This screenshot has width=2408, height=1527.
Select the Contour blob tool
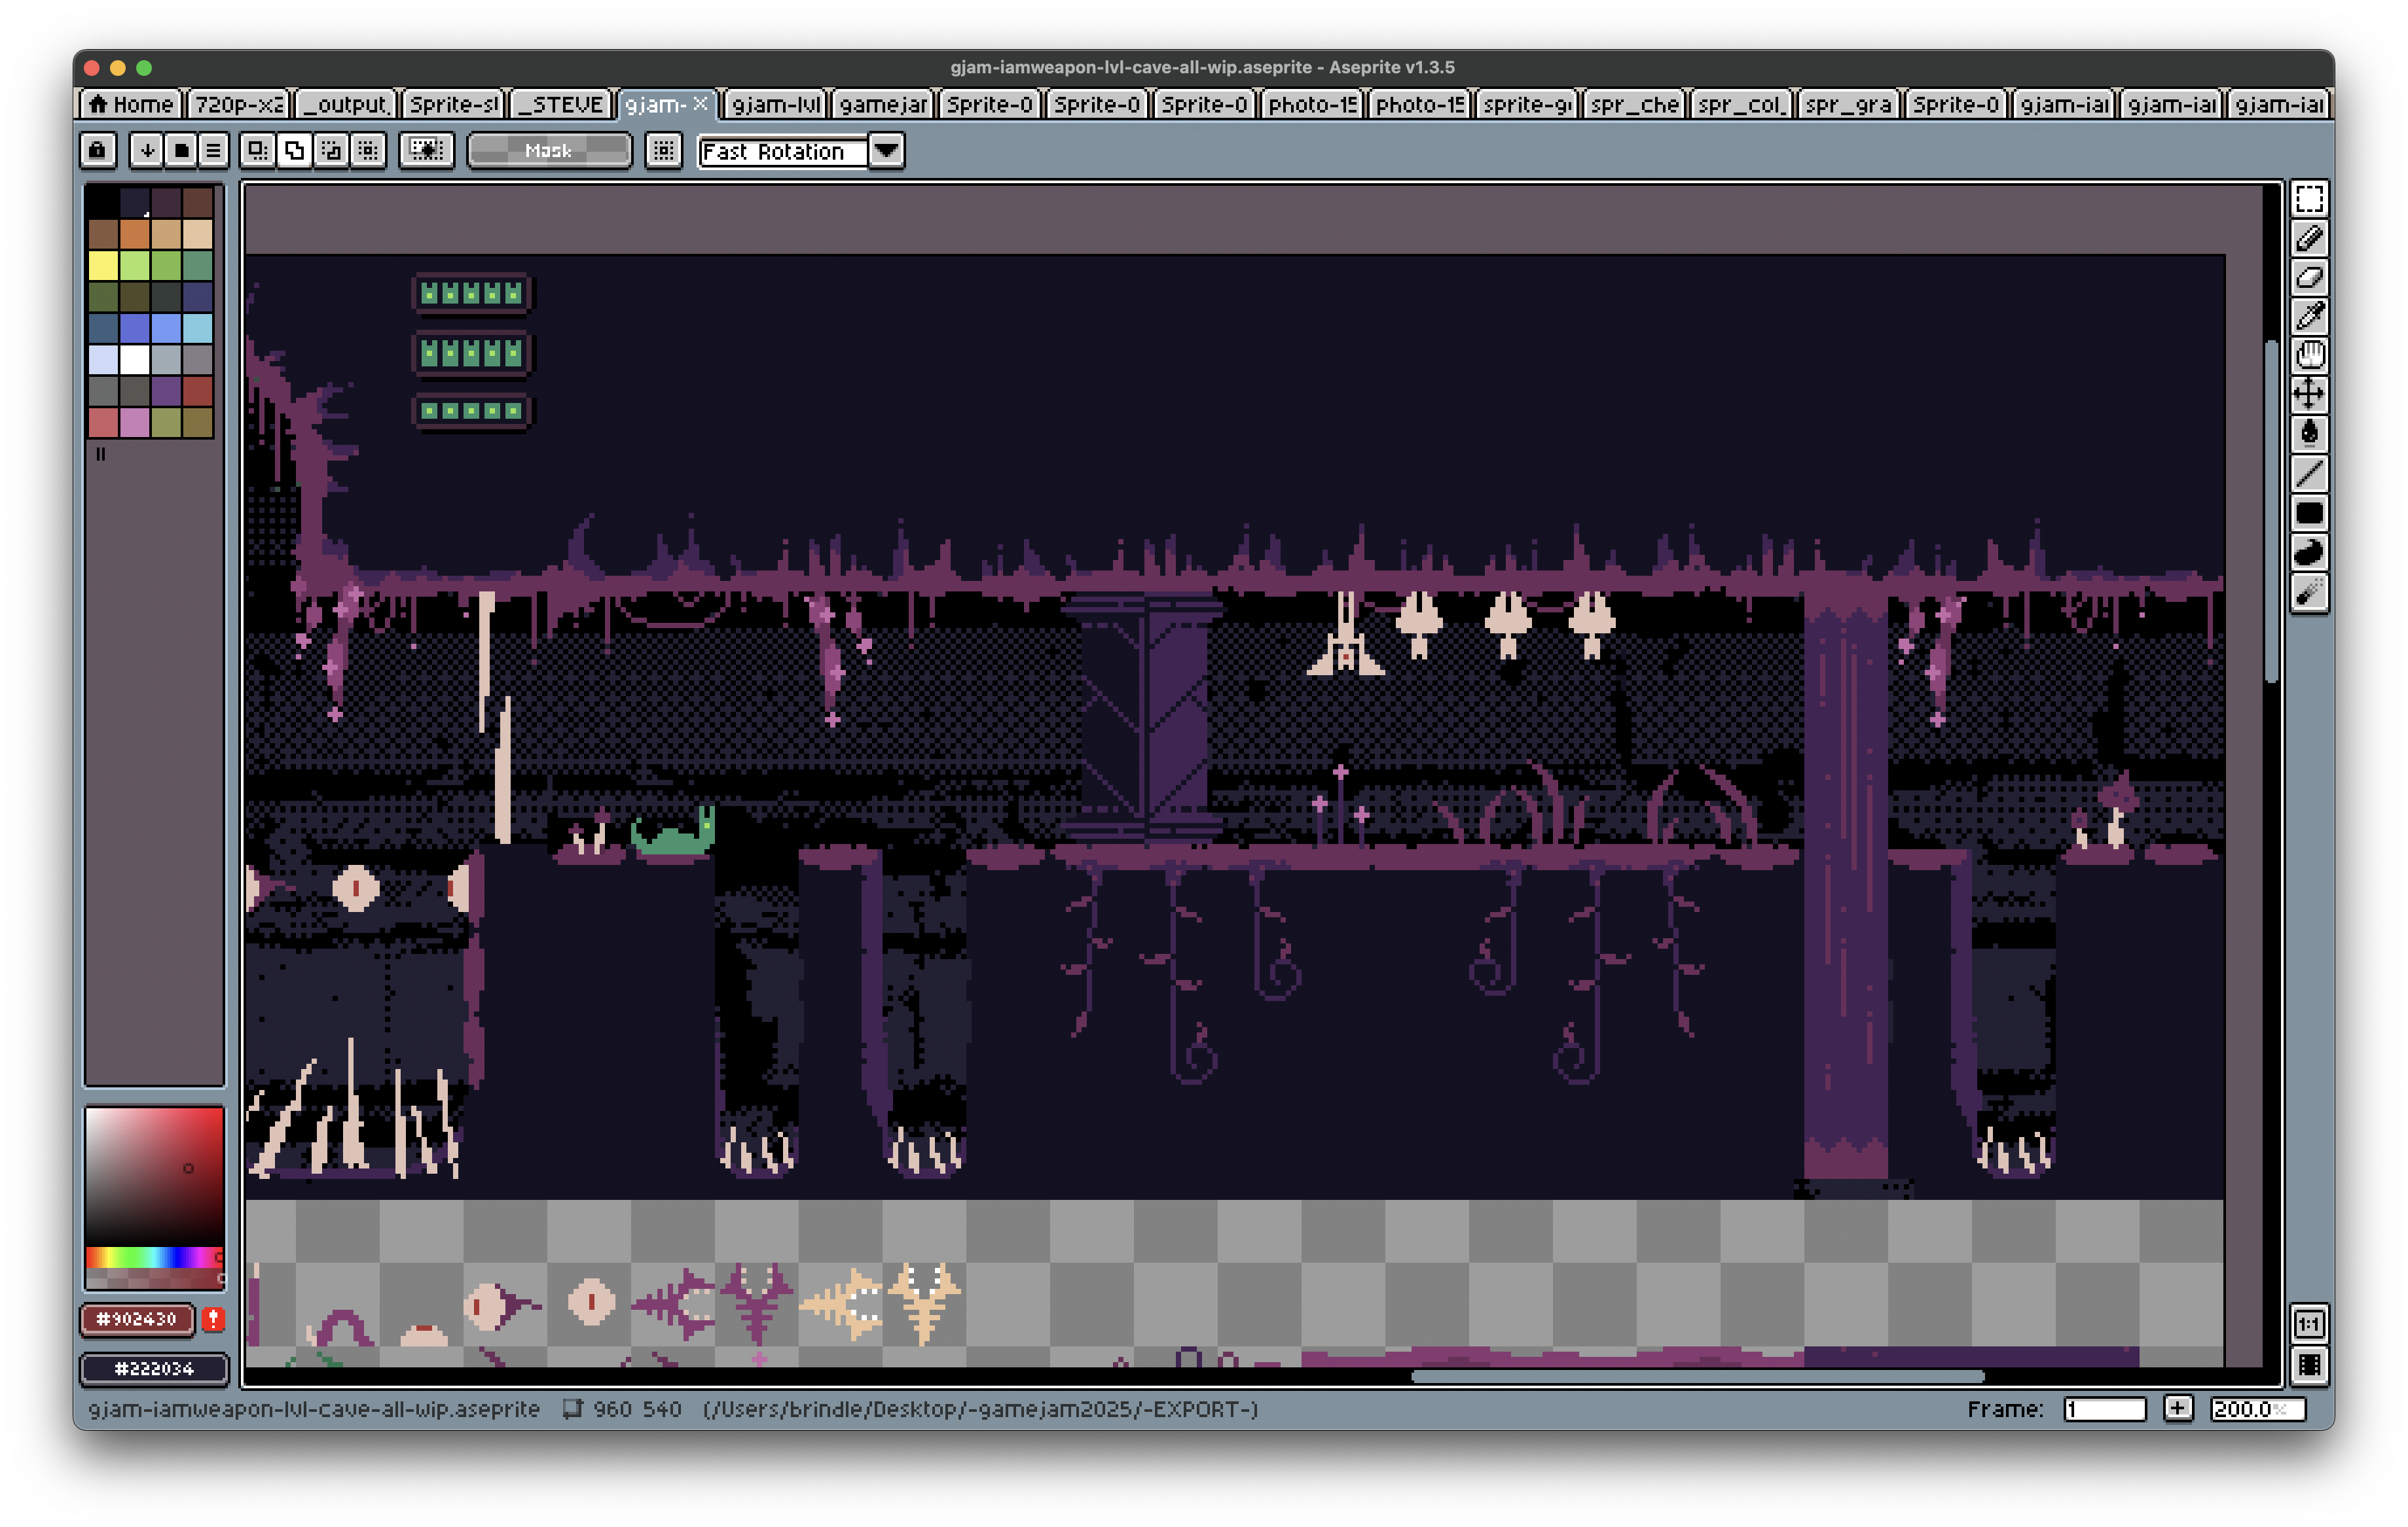point(2309,553)
